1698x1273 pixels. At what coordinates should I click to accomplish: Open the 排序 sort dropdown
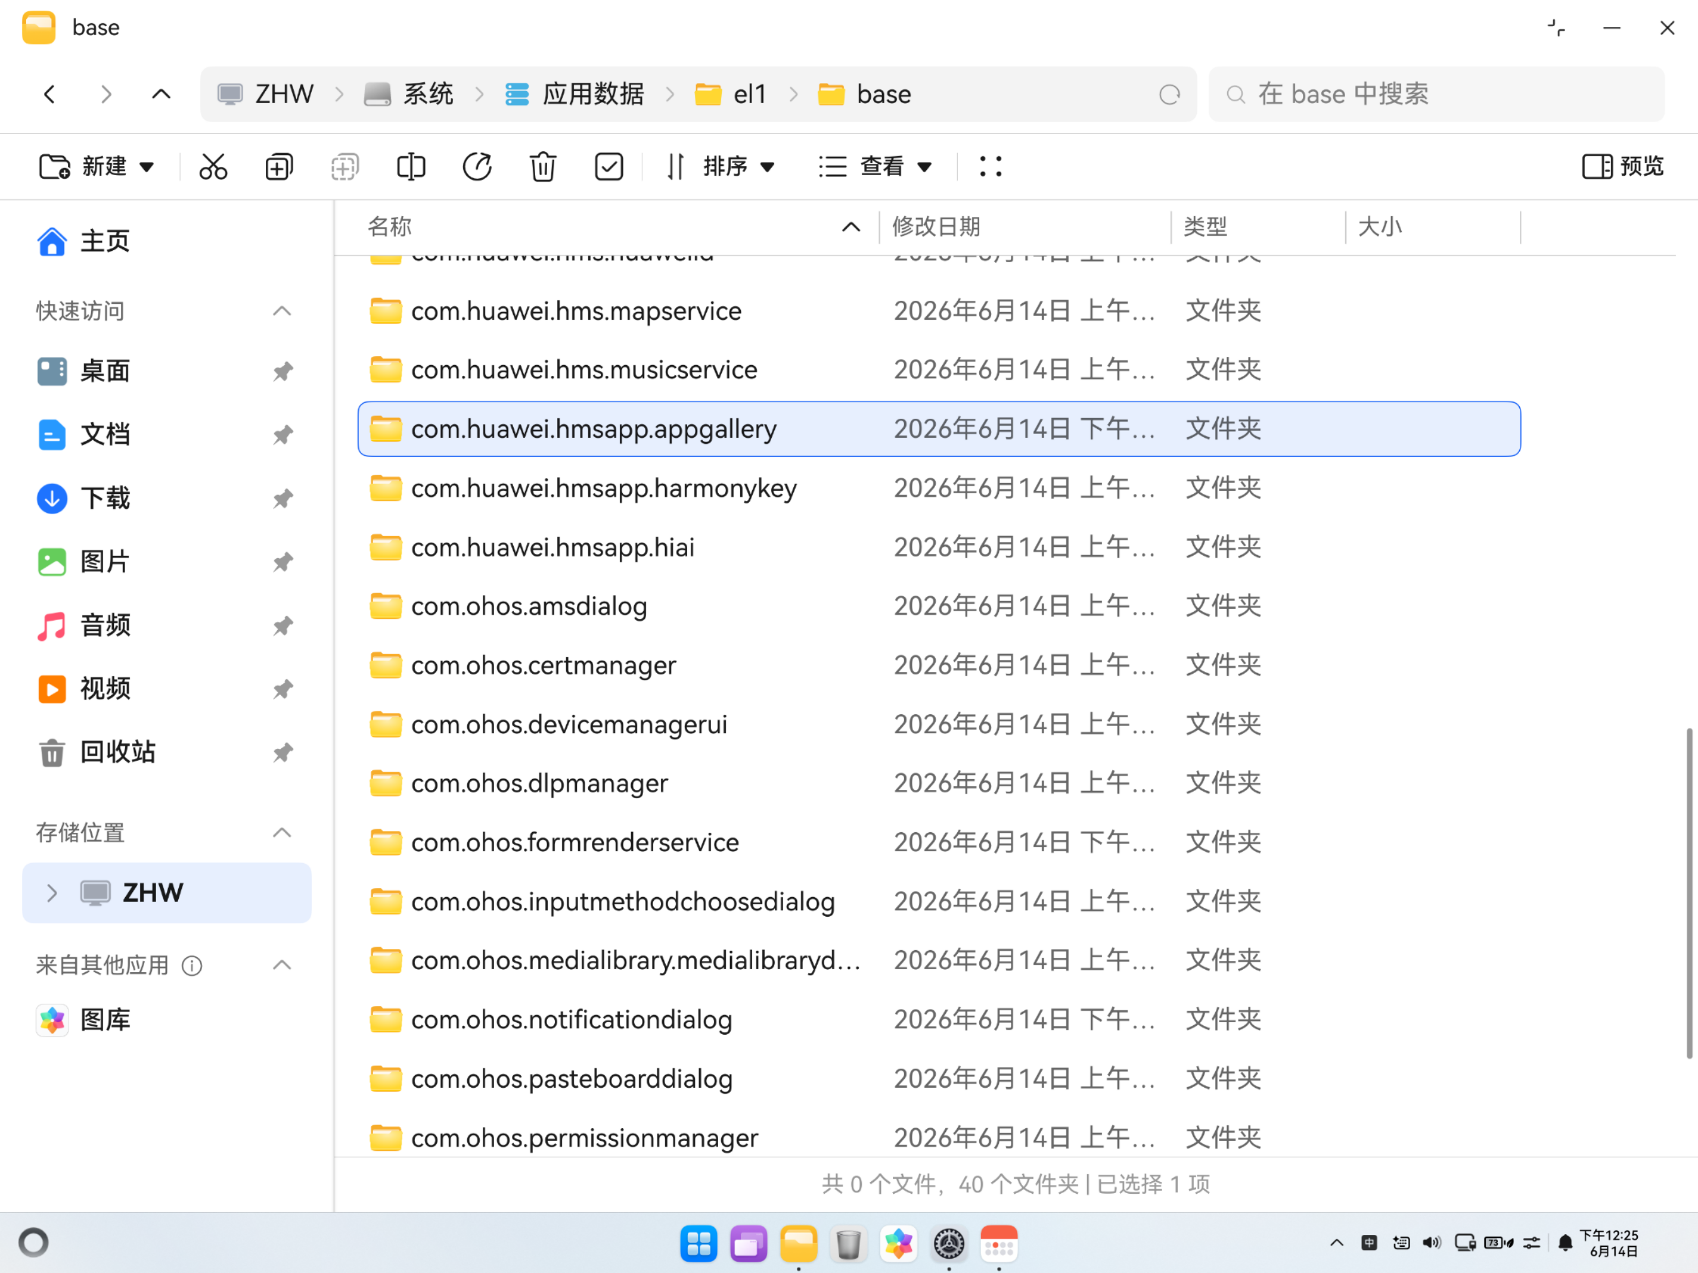click(720, 166)
